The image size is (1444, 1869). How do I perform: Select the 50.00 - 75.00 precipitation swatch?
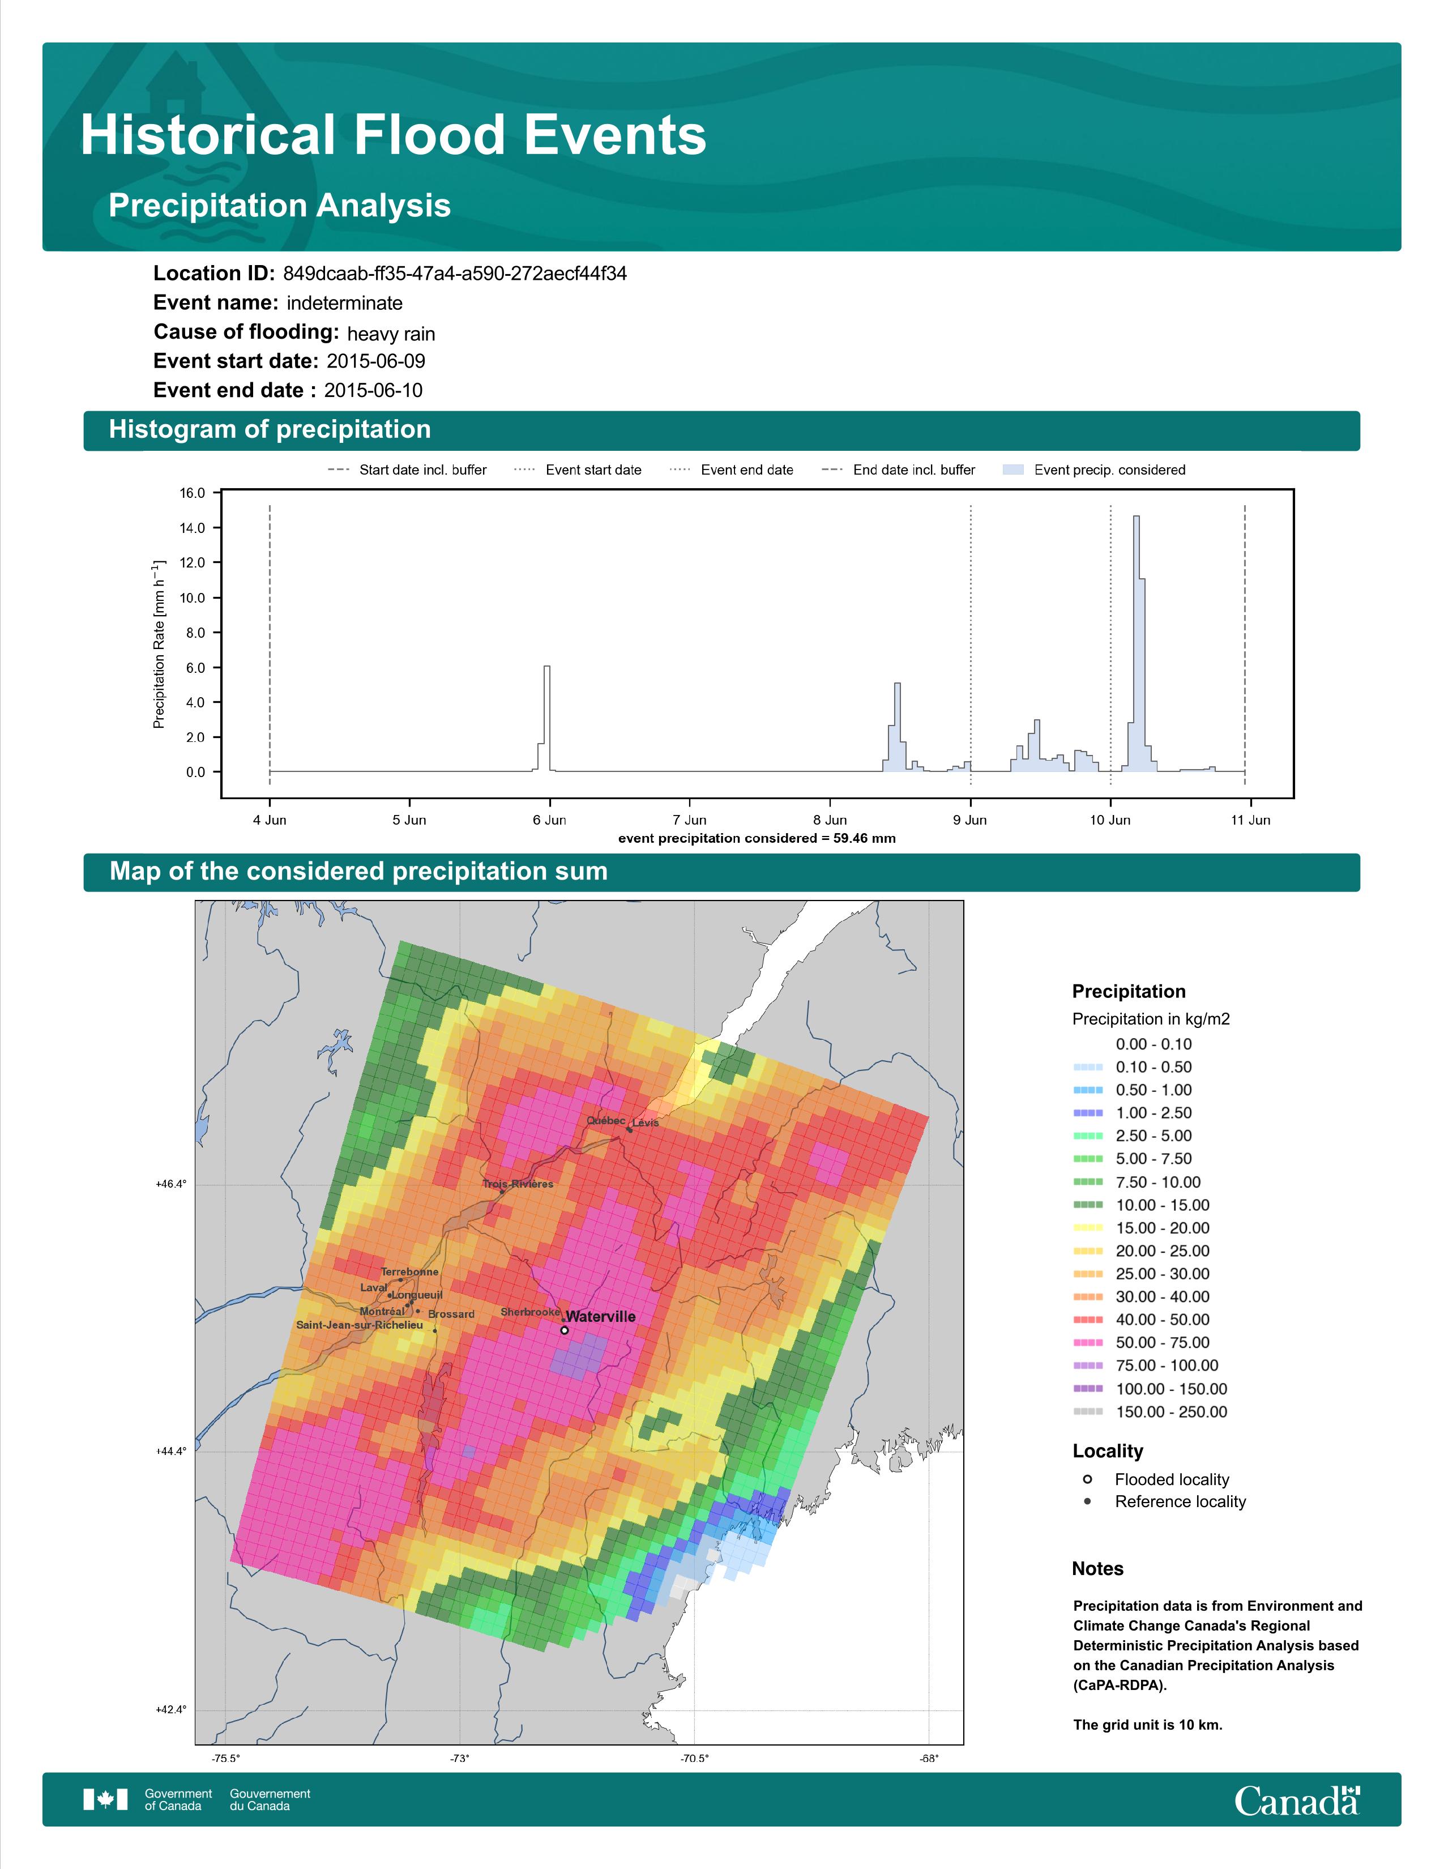[1088, 1343]
